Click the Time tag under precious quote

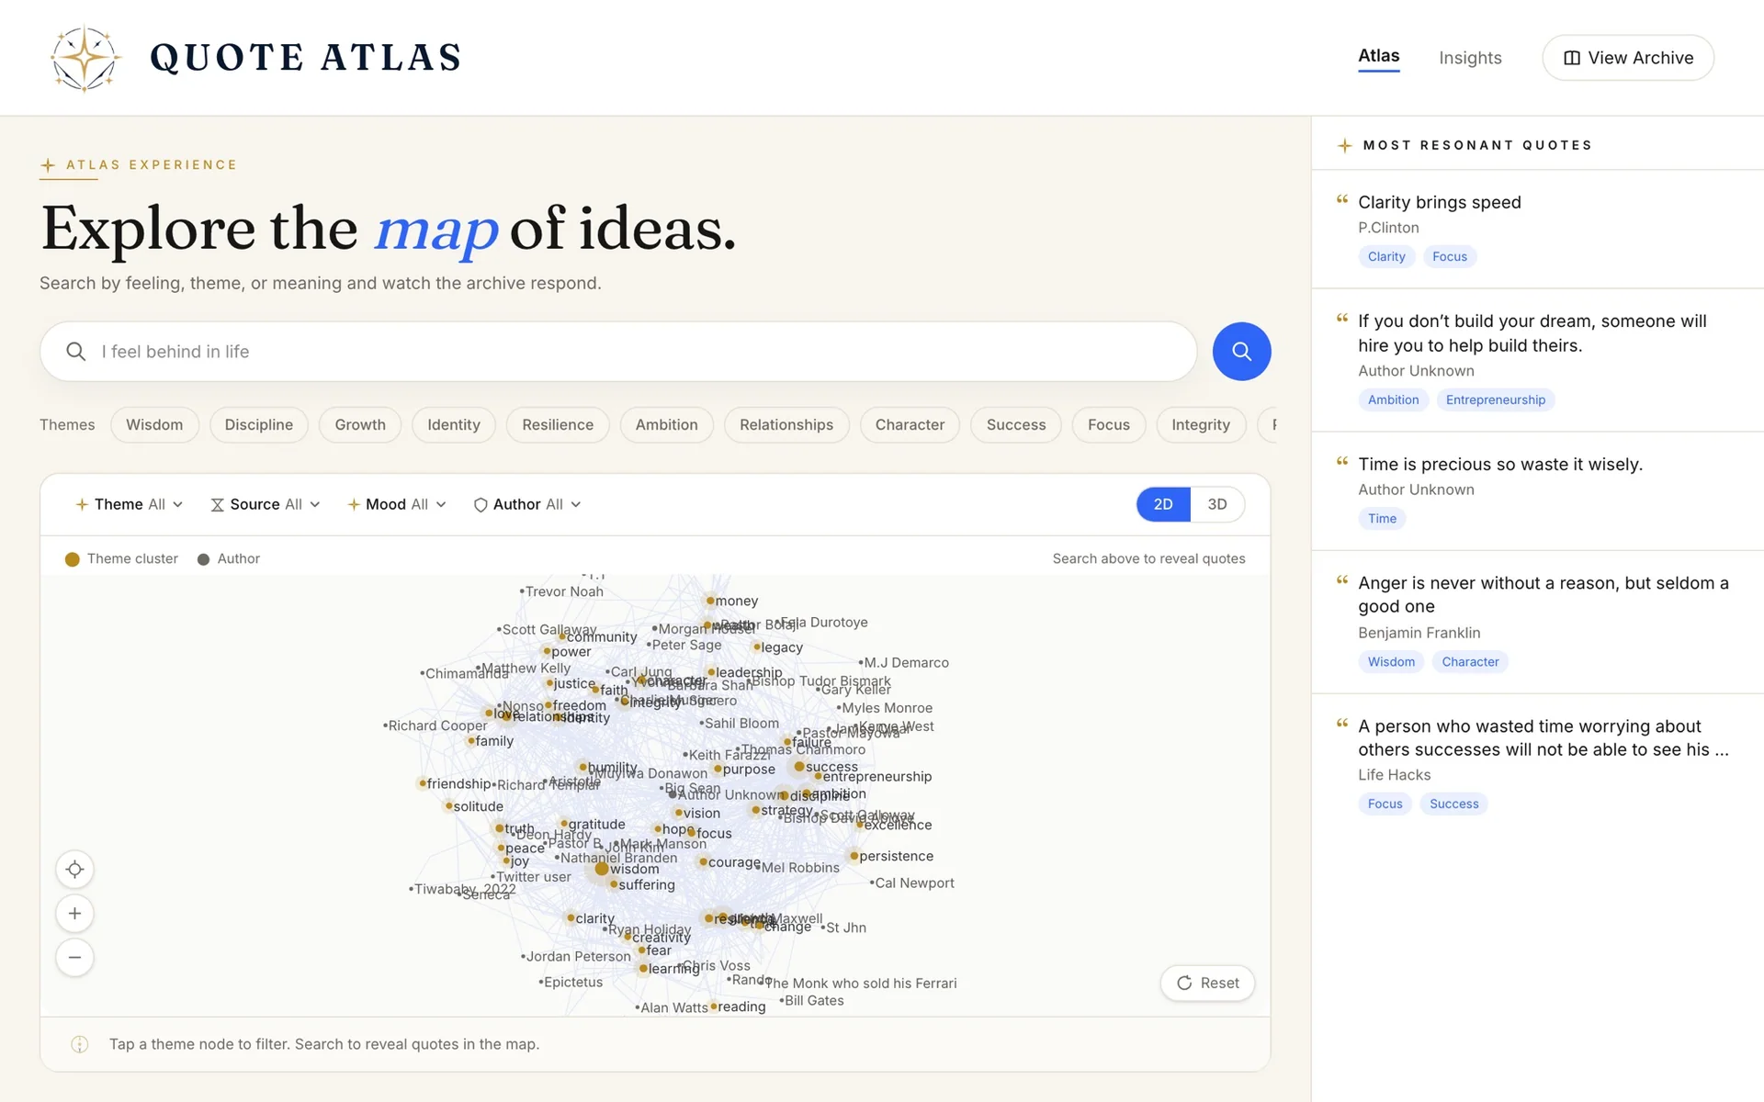click(x=1382, y=518)
